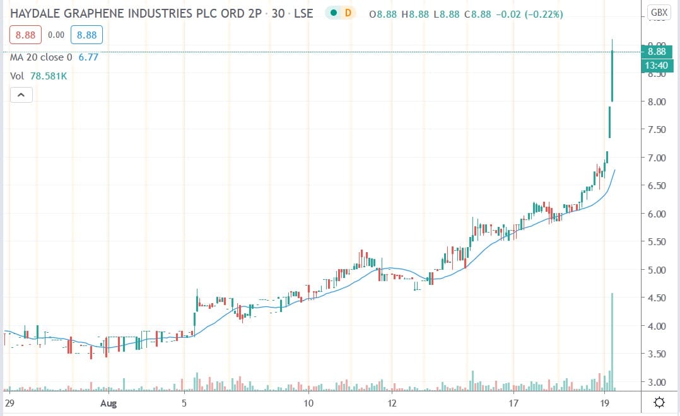Click the open value O8.88
This screenshot has height=416, width=680.
click(x=383, y=14)
